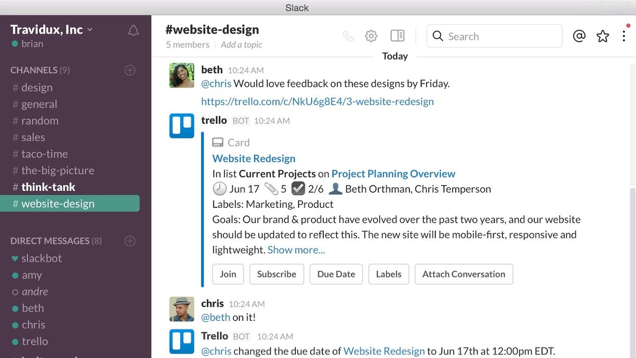Open the DIRECT MESSAGES list header
This screenshot has height=358, width=636.
click(x=56, y=241)
